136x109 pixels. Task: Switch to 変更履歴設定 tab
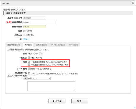[x=41, y=45]
